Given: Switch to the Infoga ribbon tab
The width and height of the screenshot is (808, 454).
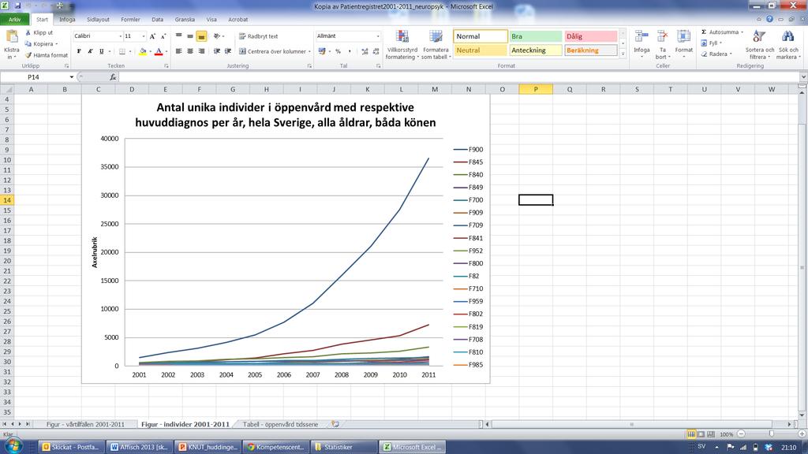Looking at the screenshot, I should point(67,20).
